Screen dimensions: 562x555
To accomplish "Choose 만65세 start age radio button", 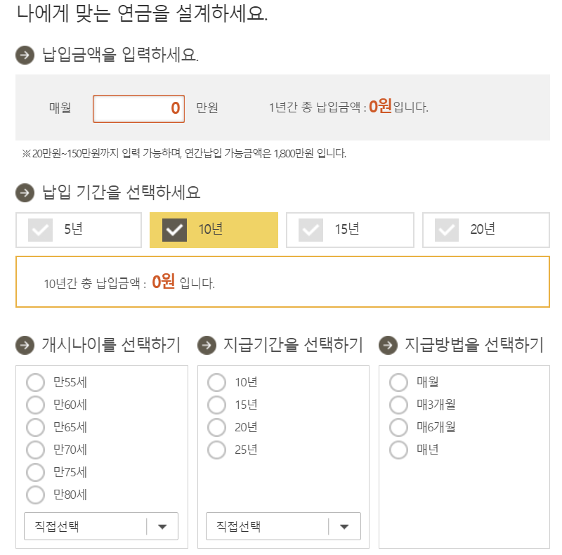I will pyautogui.click(x=35, y=427).
